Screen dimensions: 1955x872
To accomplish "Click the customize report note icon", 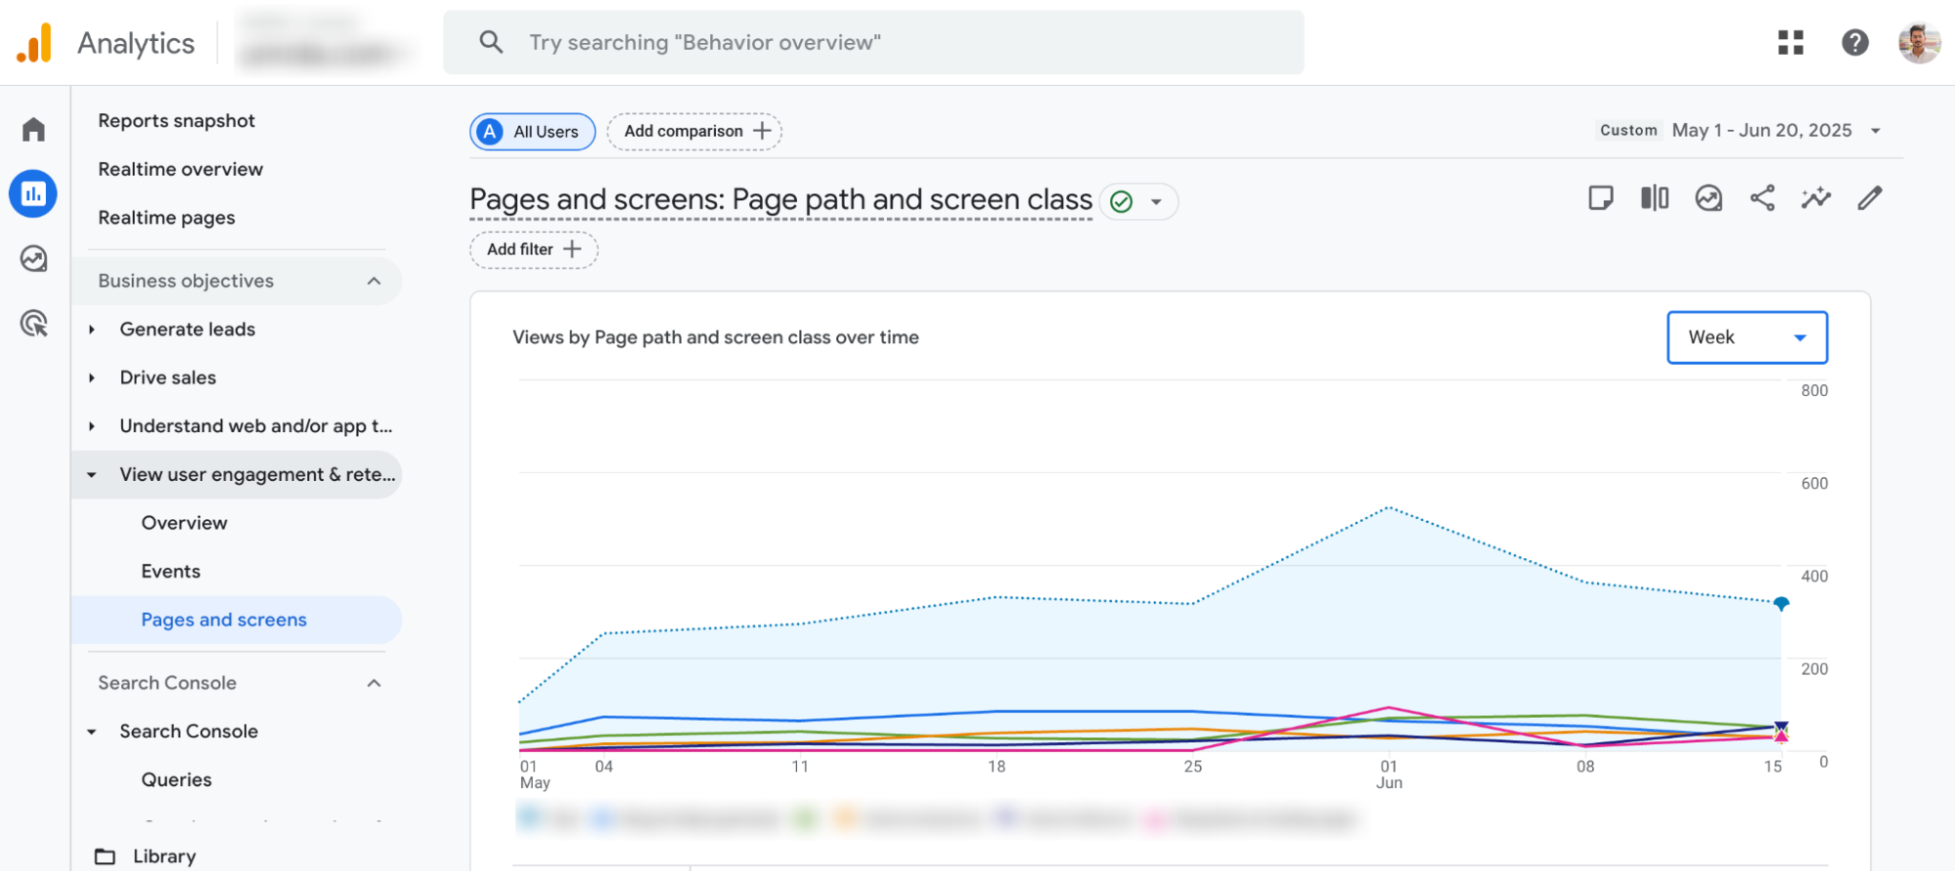I will point(1601,198).
